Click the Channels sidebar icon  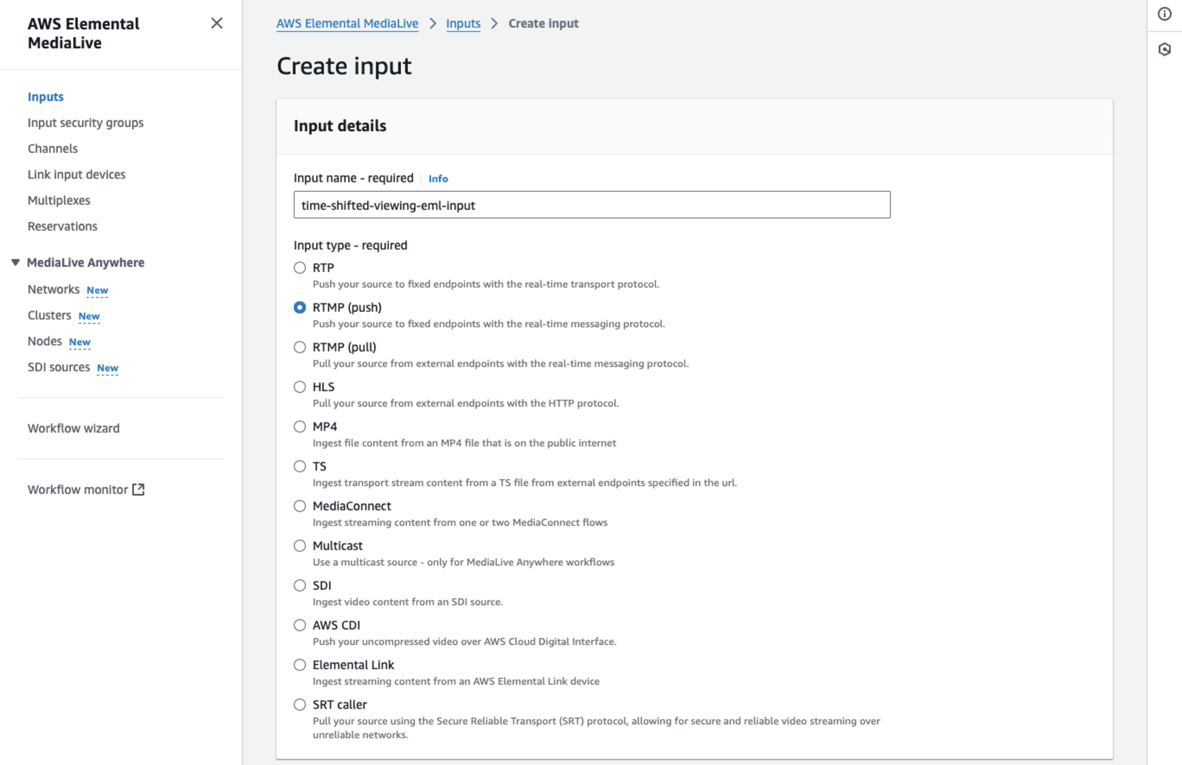click(x=53, y=148)
